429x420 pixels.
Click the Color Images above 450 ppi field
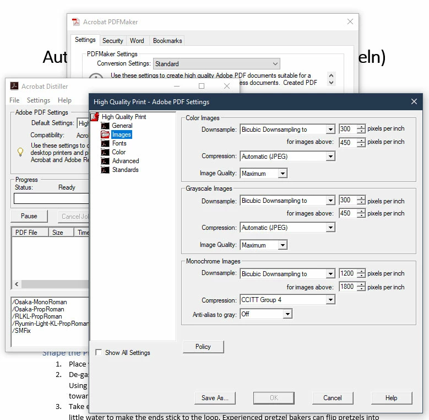click(347, 142)
